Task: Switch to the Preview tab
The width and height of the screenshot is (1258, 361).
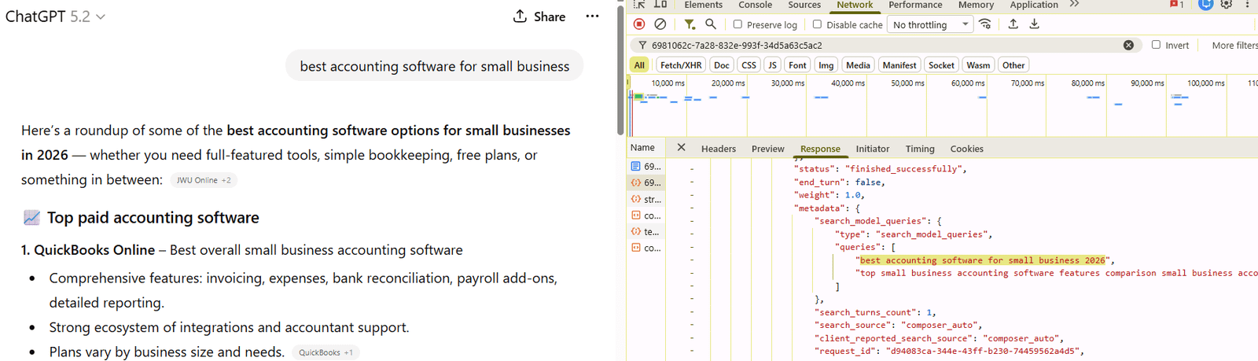Action: pos(767,149)
